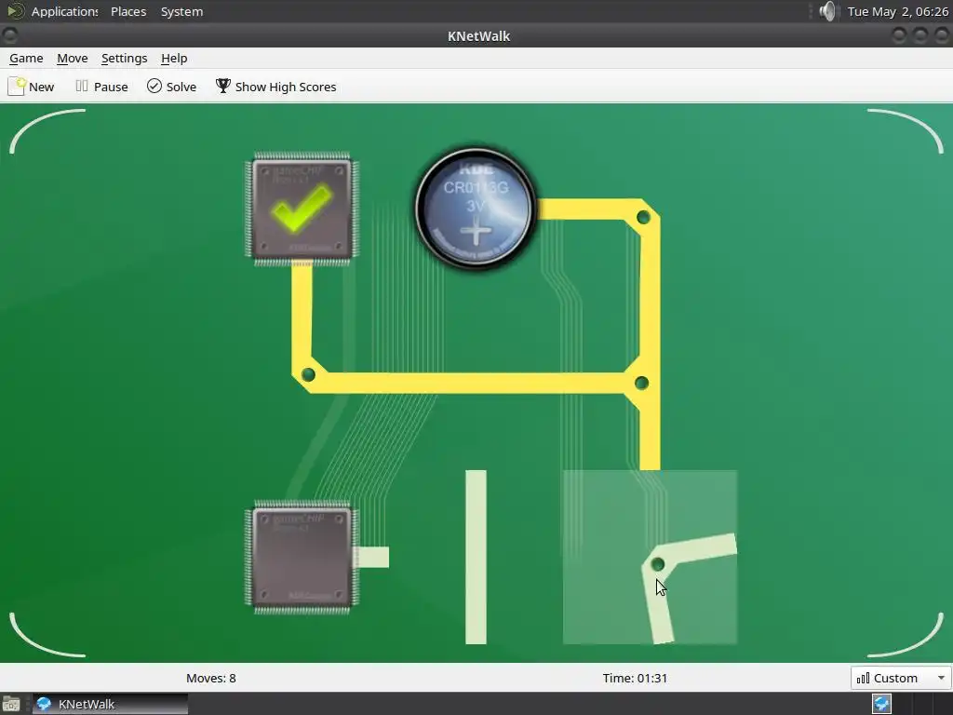The width and height of the screenshot is (953, 715).
Task: Click the Solve checkmark circle icon
Action: (x=154, y=87)
